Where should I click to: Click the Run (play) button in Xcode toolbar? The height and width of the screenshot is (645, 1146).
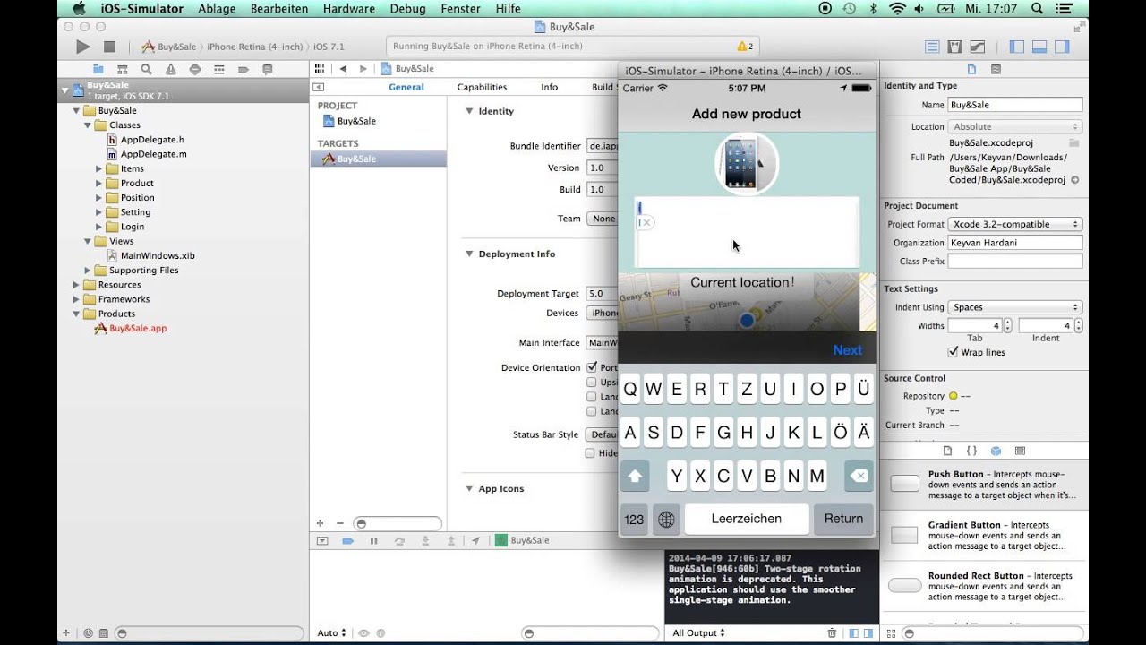point(82,47)
